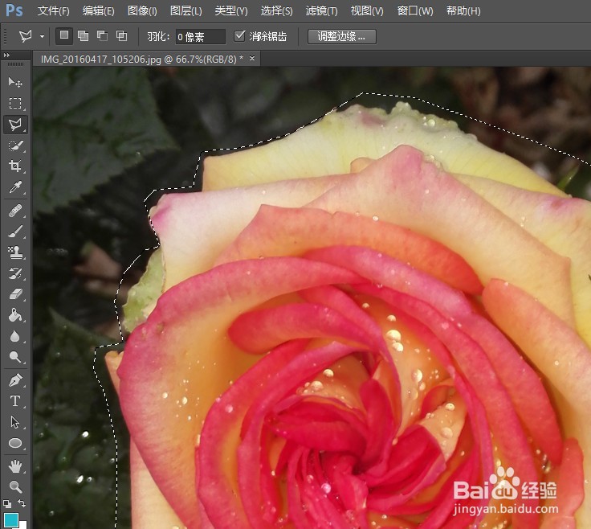The height and width of the screenshot is (529, 591).
Task: Click the Photoshop Ps logo
Action: (14, 10)
